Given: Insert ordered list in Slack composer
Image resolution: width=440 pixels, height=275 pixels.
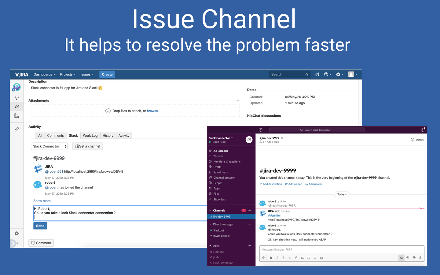Looking at the screenshot, I should click(x=302, y=258).
